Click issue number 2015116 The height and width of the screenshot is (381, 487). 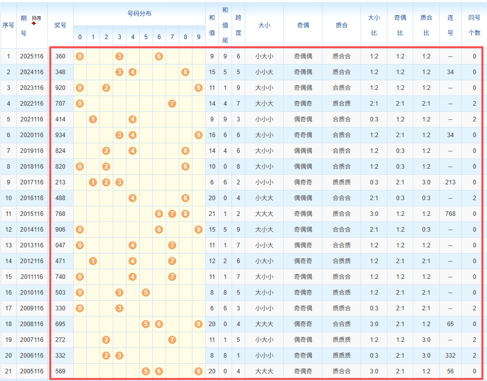coord(31,214)
